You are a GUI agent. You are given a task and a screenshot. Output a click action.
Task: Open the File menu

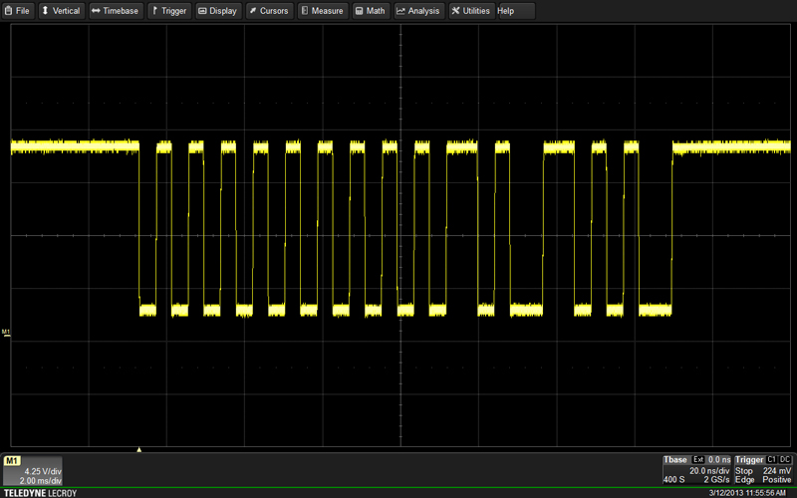click(18, 11)
